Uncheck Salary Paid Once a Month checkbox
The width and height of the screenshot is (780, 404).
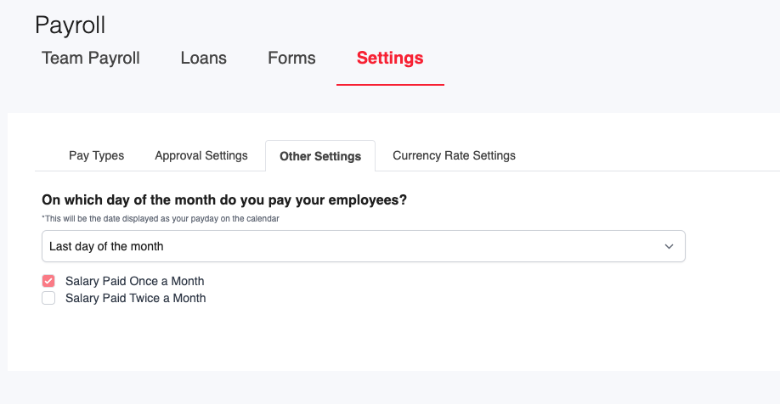[48, 281]
